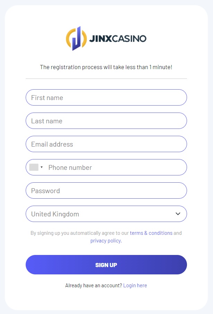Click the horizontal divider under the tagline
Image resolution: width=213 pixels, height=314 pixels.
point(106,79)
